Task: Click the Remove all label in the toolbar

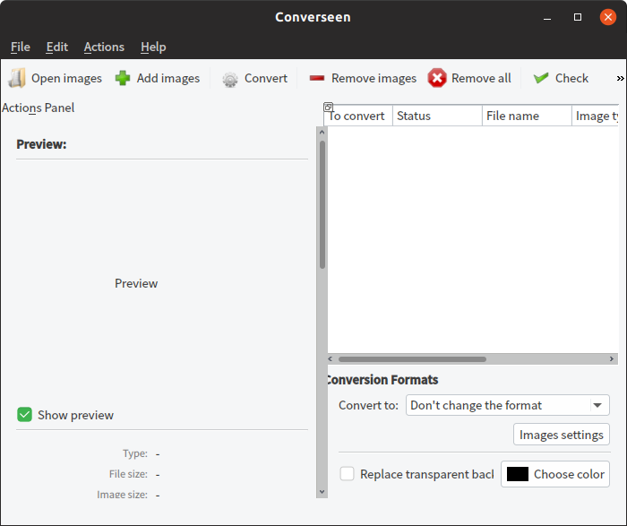Action: tap(481, 78)
